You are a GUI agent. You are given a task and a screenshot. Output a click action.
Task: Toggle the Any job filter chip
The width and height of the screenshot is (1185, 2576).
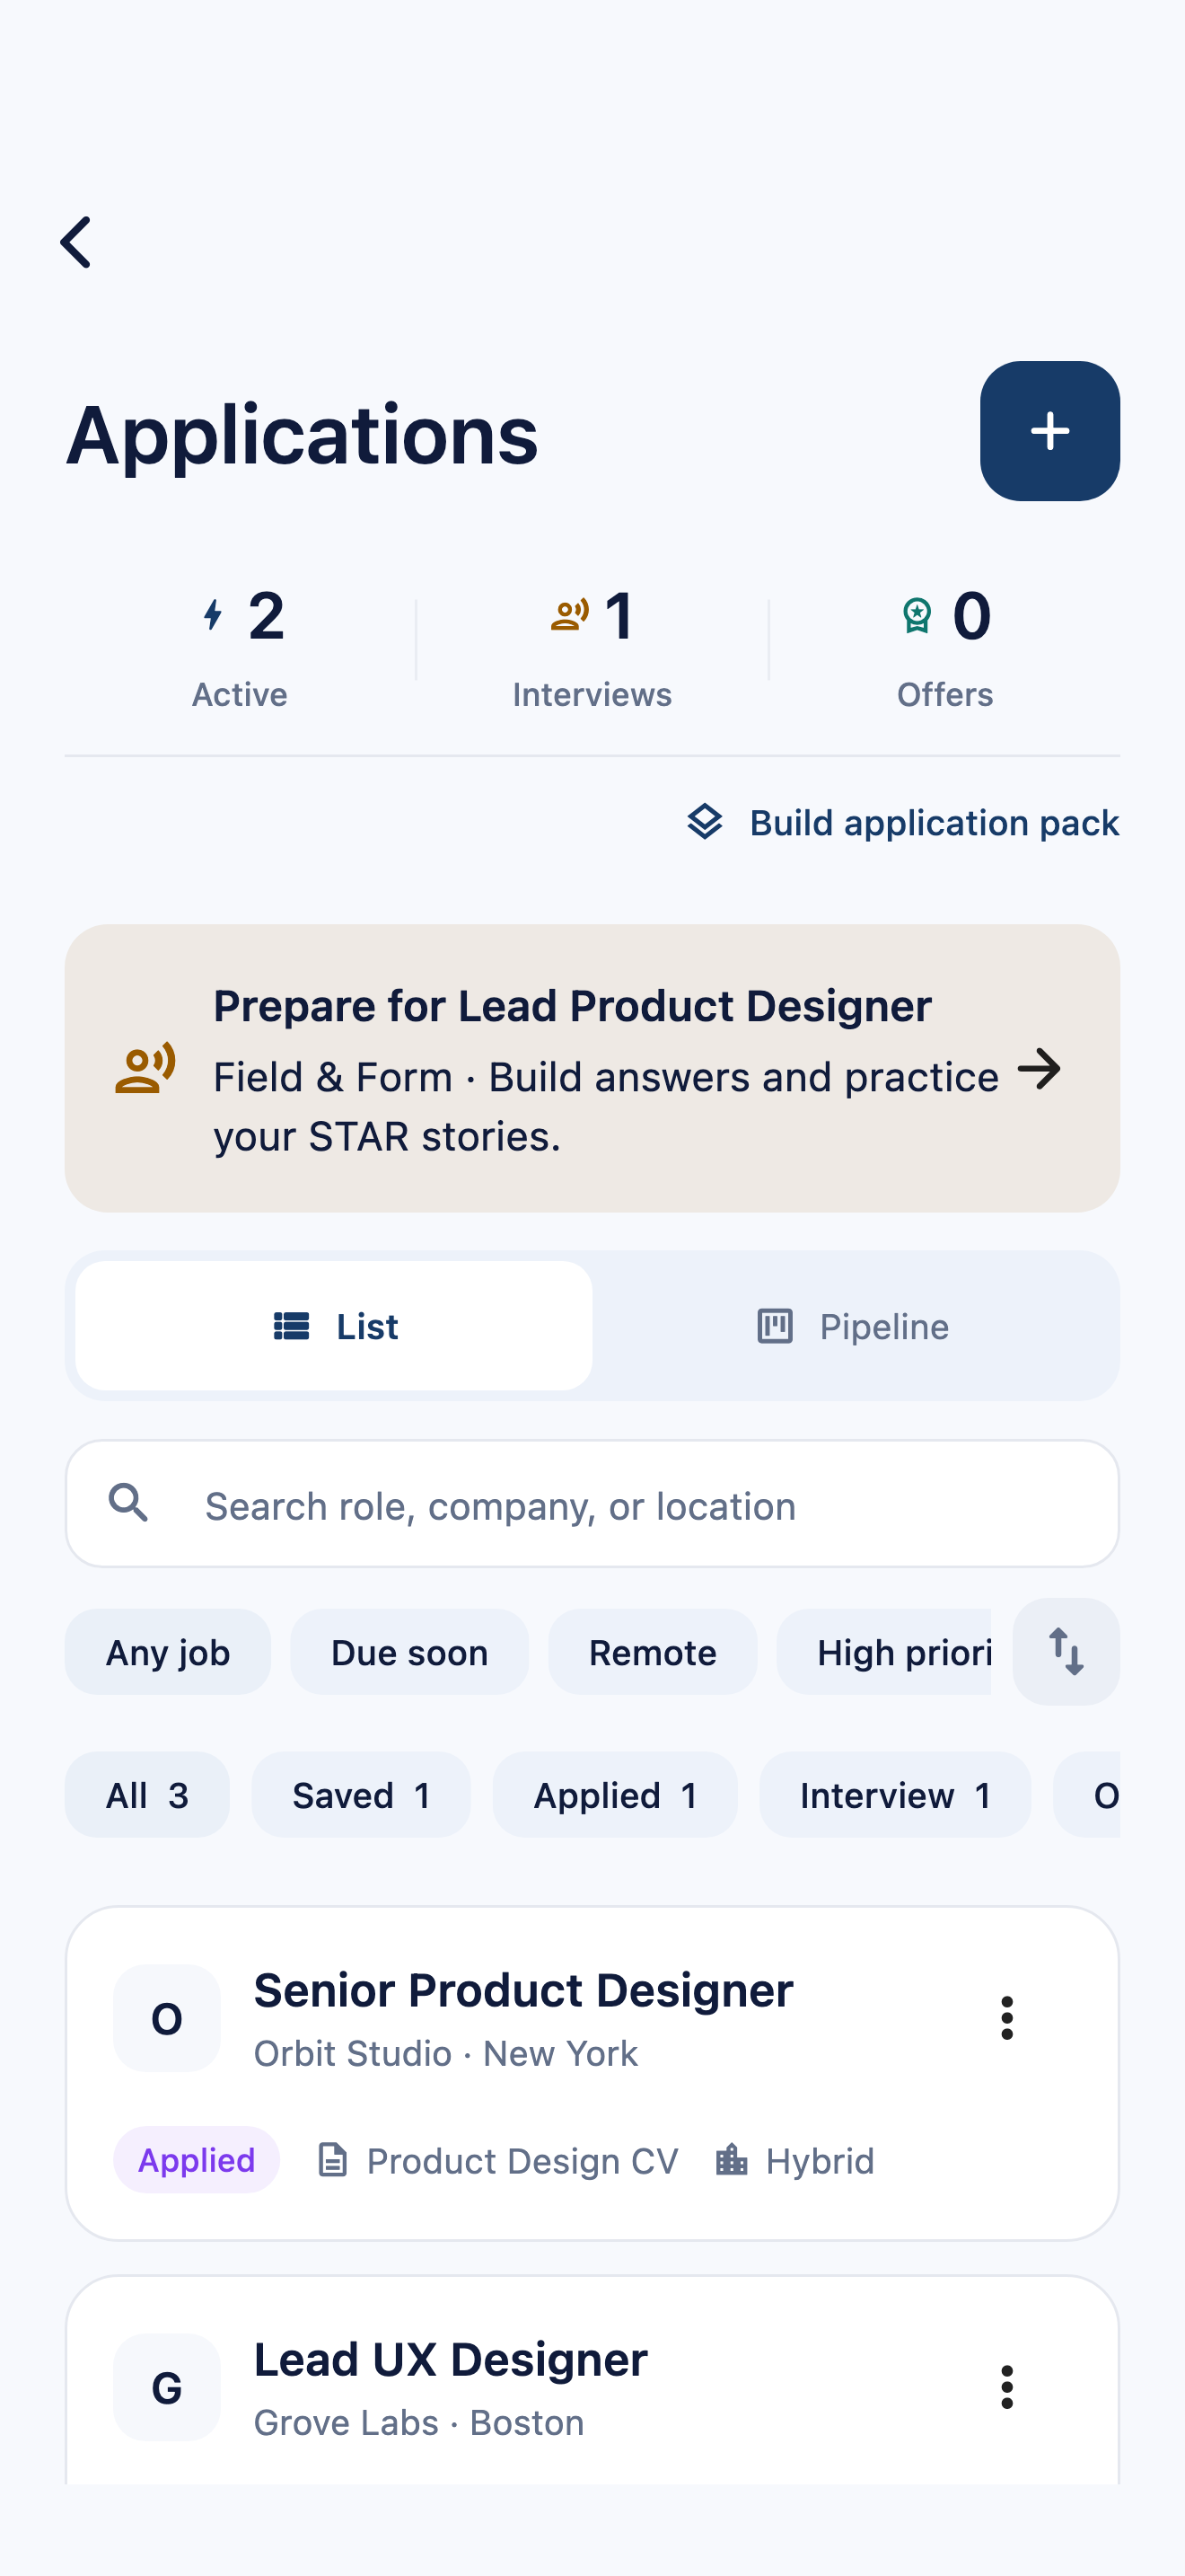[168, 1652]
